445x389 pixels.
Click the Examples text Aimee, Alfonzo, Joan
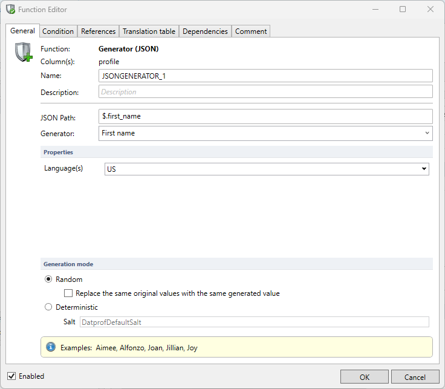click(147, 348)
